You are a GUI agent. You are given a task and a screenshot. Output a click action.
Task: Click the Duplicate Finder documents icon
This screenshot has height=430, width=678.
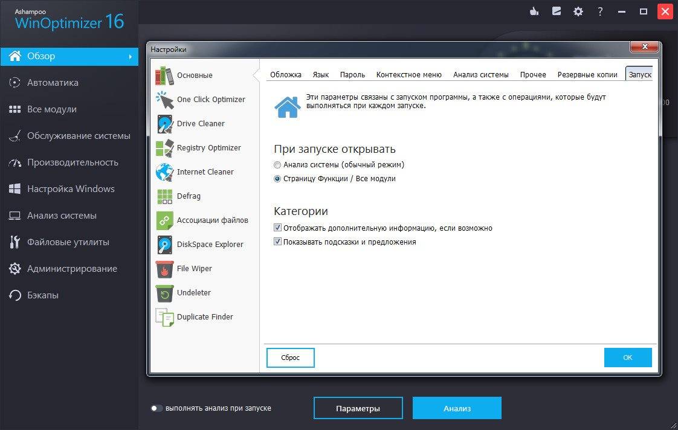(x=164, y=318)
